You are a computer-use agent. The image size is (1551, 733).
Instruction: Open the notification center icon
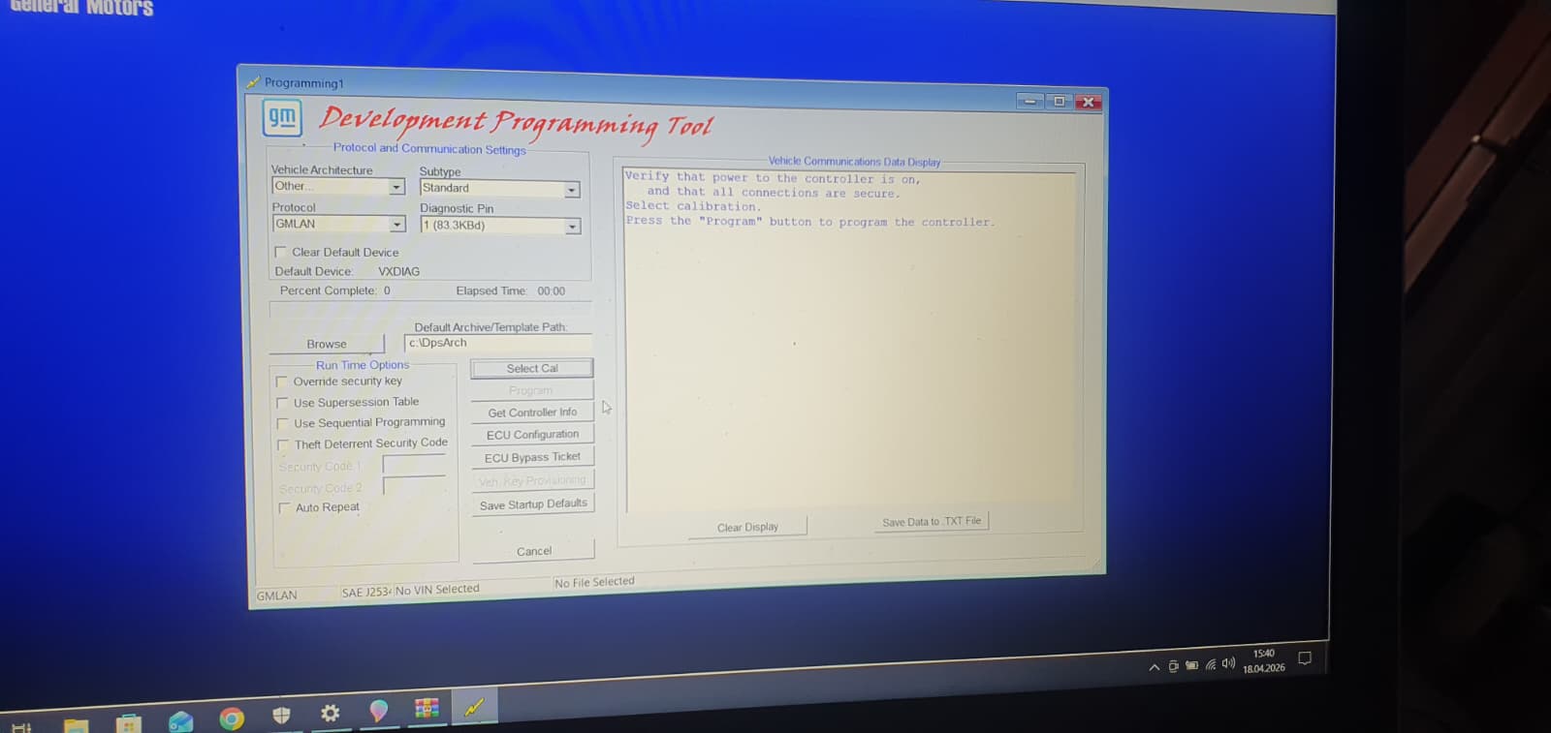click(1305, 658)
